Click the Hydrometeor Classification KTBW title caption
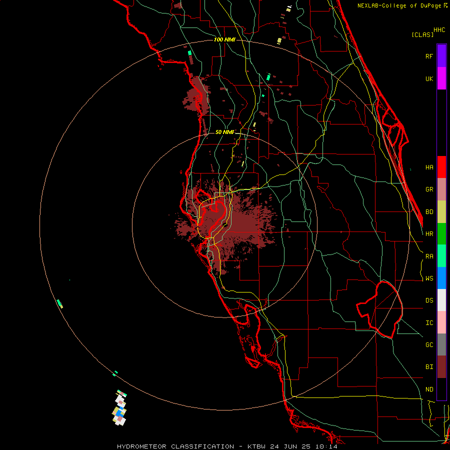Viewport: 450px width, 450px height. (227, 446)
